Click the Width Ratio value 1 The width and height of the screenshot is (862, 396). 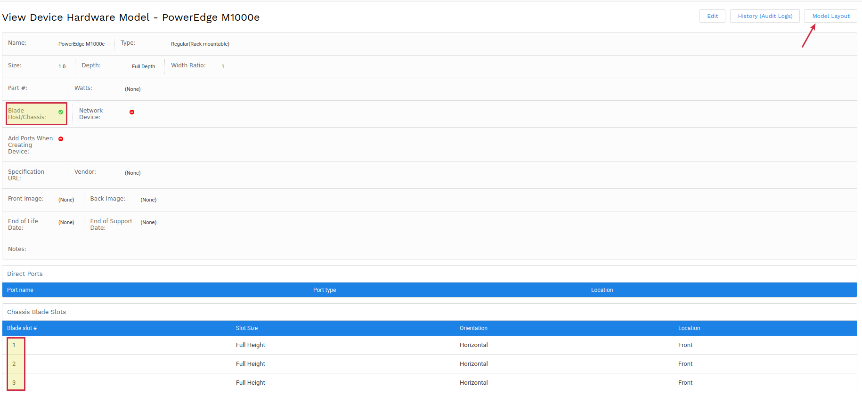223,66
